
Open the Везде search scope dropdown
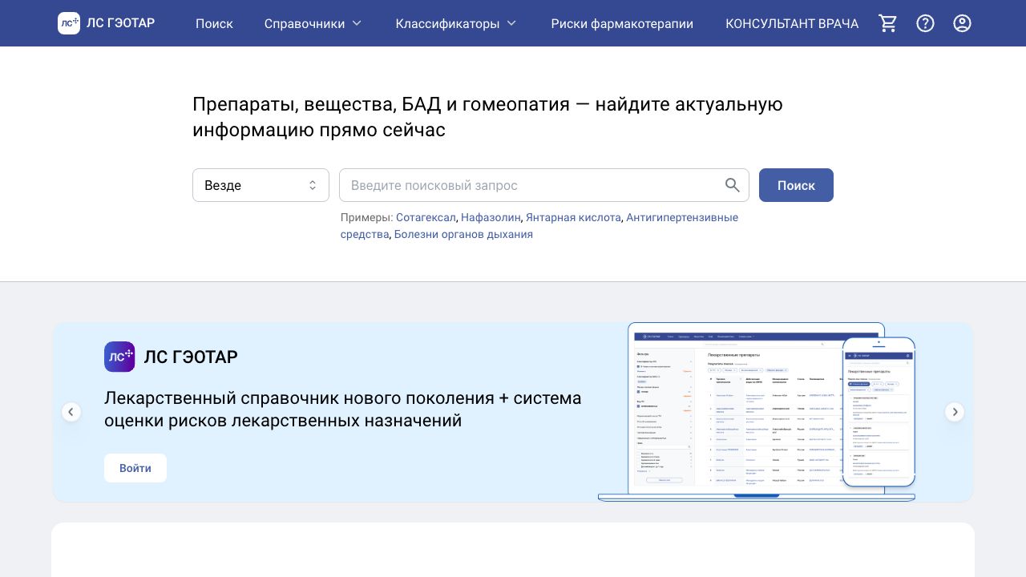[x=261, y=185]
